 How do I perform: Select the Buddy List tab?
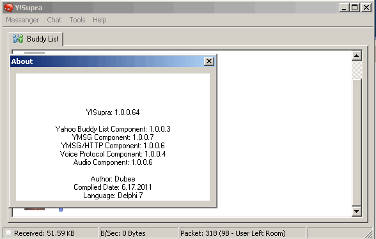click(36, 39)
